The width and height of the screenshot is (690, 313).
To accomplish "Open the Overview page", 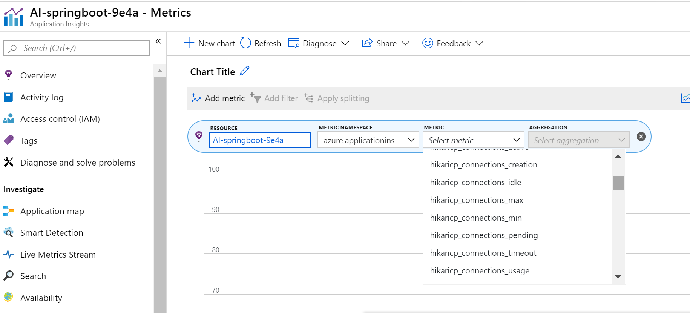I will pos(38,75).
